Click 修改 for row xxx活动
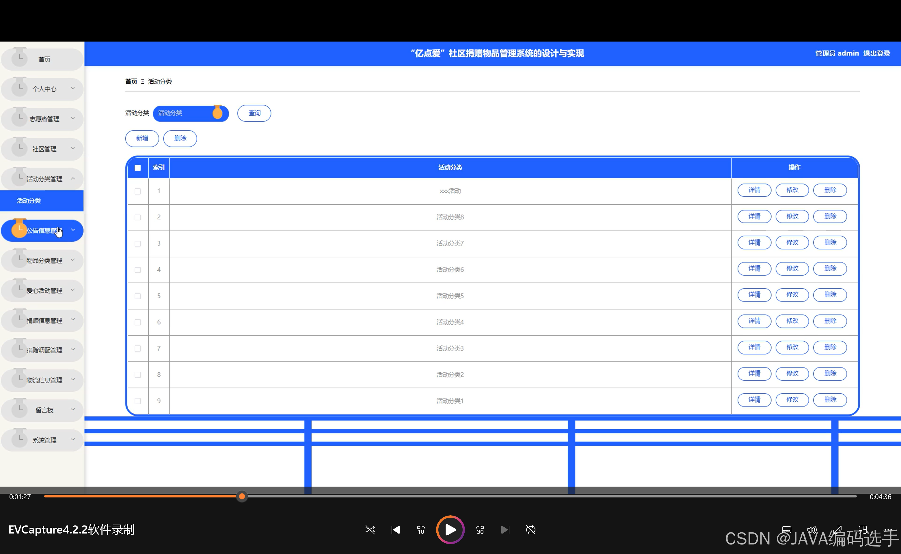Image resolution: width=901 pixels, height=554 pixels. (792, 190)
